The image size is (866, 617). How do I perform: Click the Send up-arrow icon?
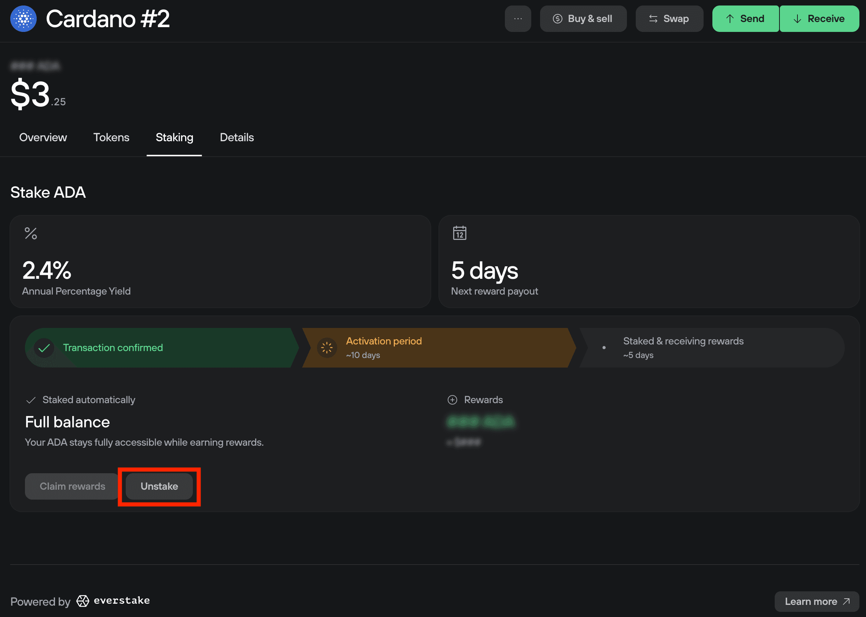[x=730, y=18]
